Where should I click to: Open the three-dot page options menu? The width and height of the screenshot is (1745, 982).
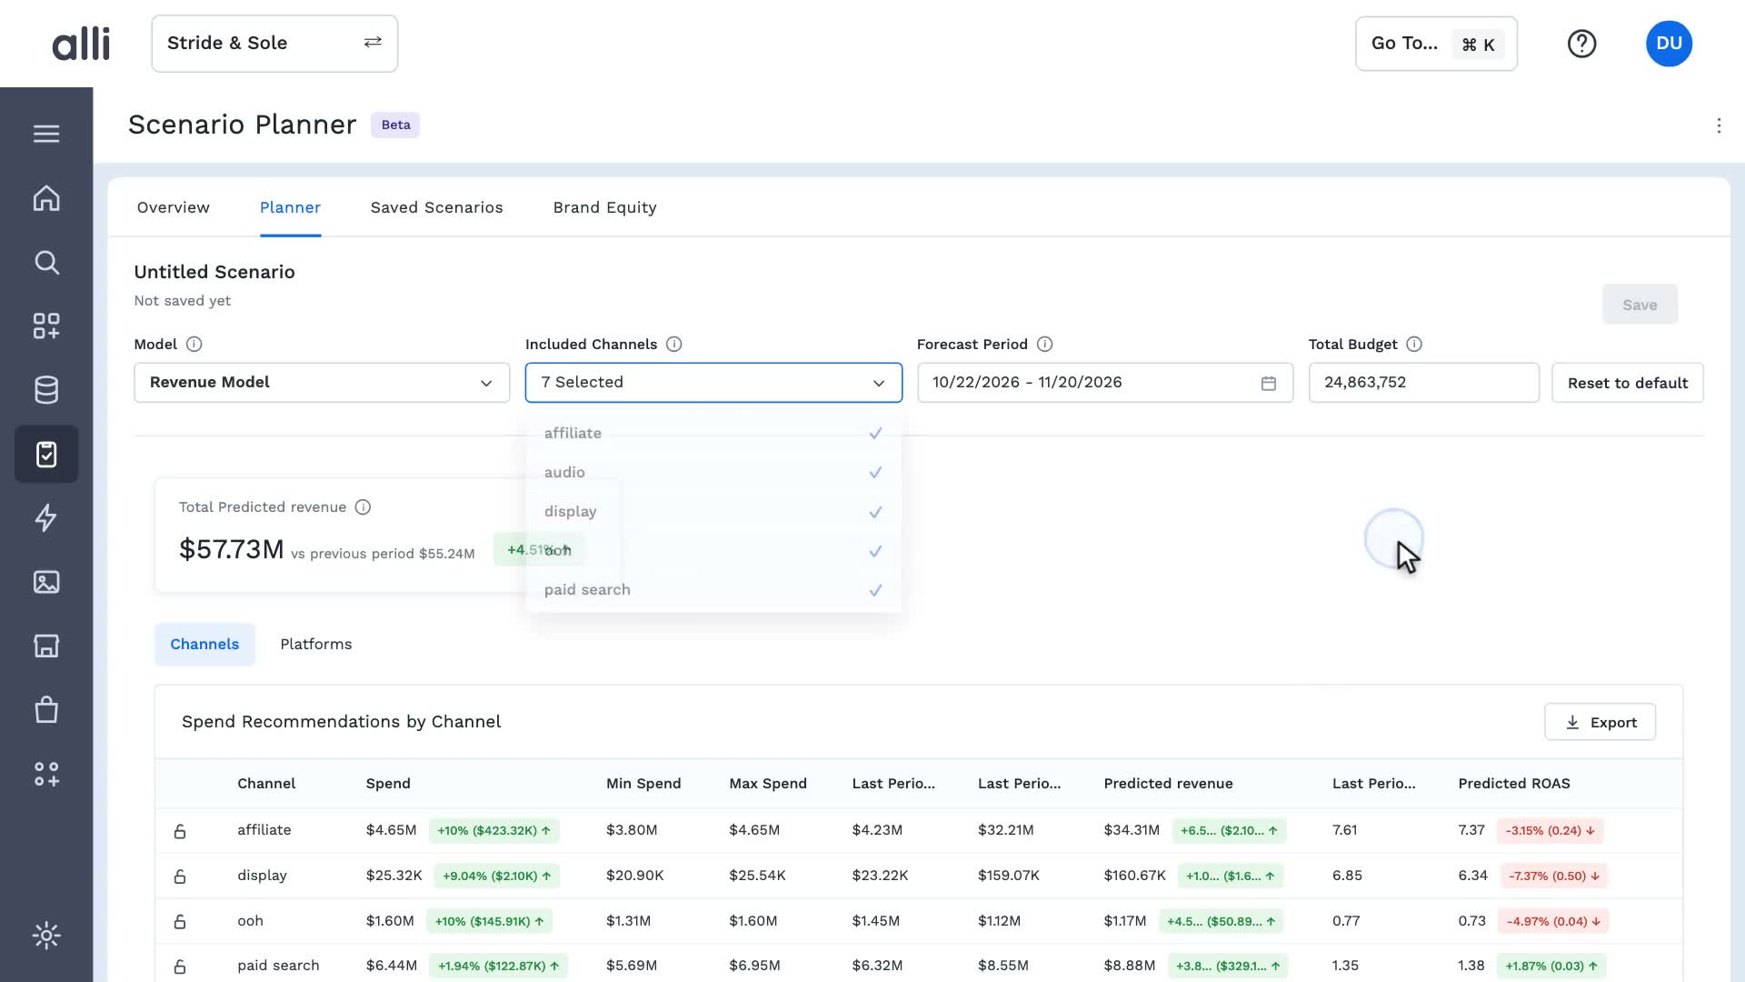point(1719,125)
